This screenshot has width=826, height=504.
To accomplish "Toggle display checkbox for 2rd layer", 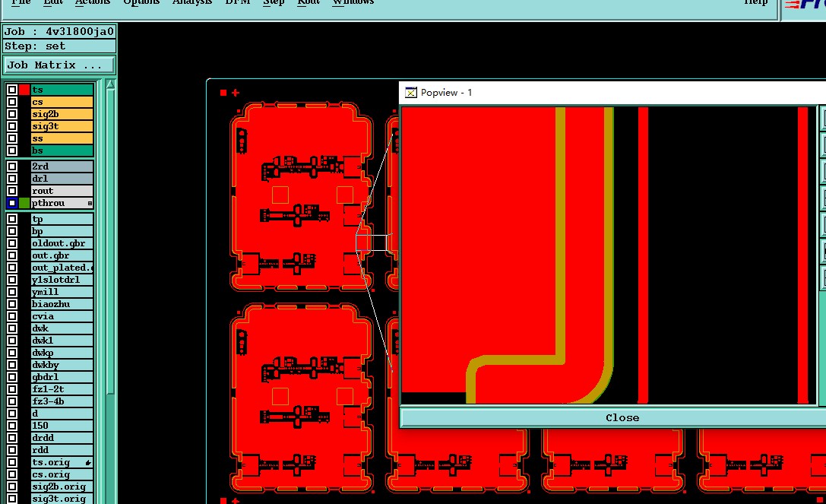I will [x=12, y=166].
